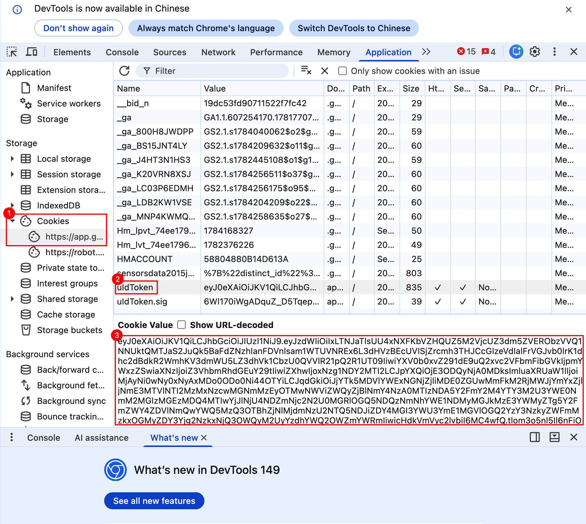Switch to the Memory tab
Image resolution: width=586 pixels, height=524 pixels.
333,52
